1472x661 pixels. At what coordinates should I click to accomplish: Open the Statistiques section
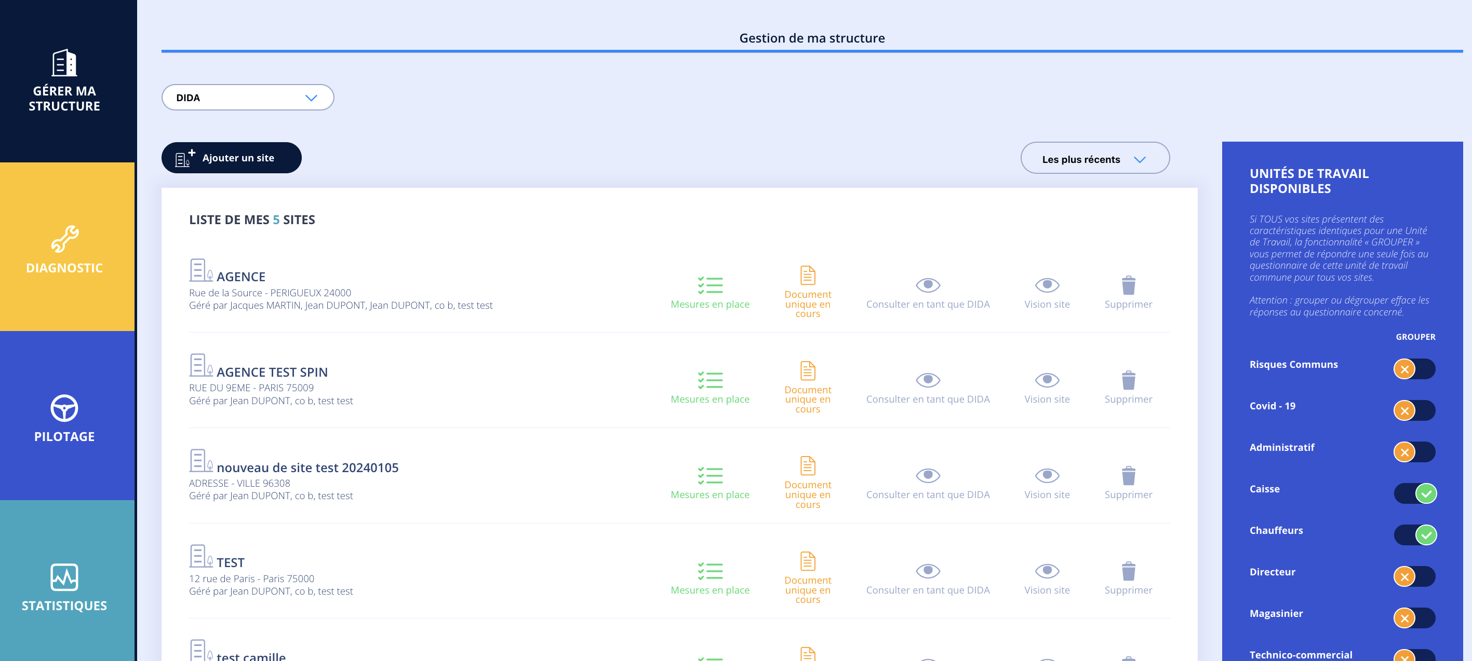click(68, 581)
